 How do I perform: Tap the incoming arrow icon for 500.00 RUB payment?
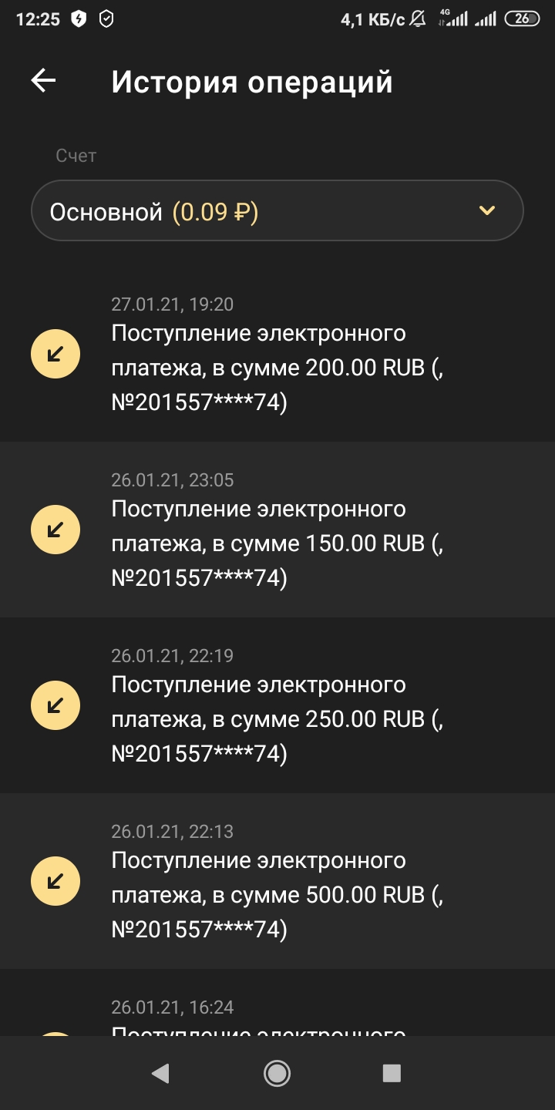[55, 881]
